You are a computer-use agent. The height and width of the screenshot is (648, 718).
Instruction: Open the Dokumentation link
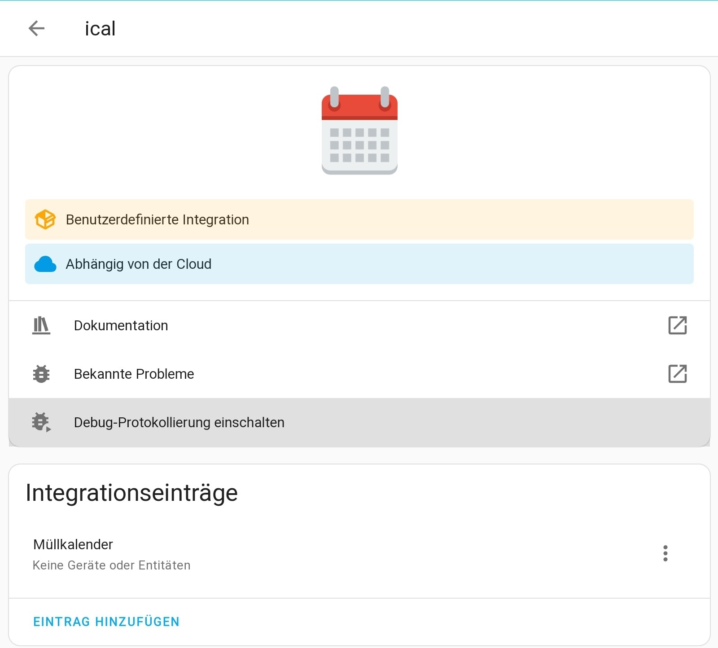pyautogui.click(x=121, y=325)
